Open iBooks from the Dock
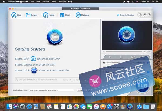The width and height of the screenshot is (162, 111). click(x=103, y=107)
